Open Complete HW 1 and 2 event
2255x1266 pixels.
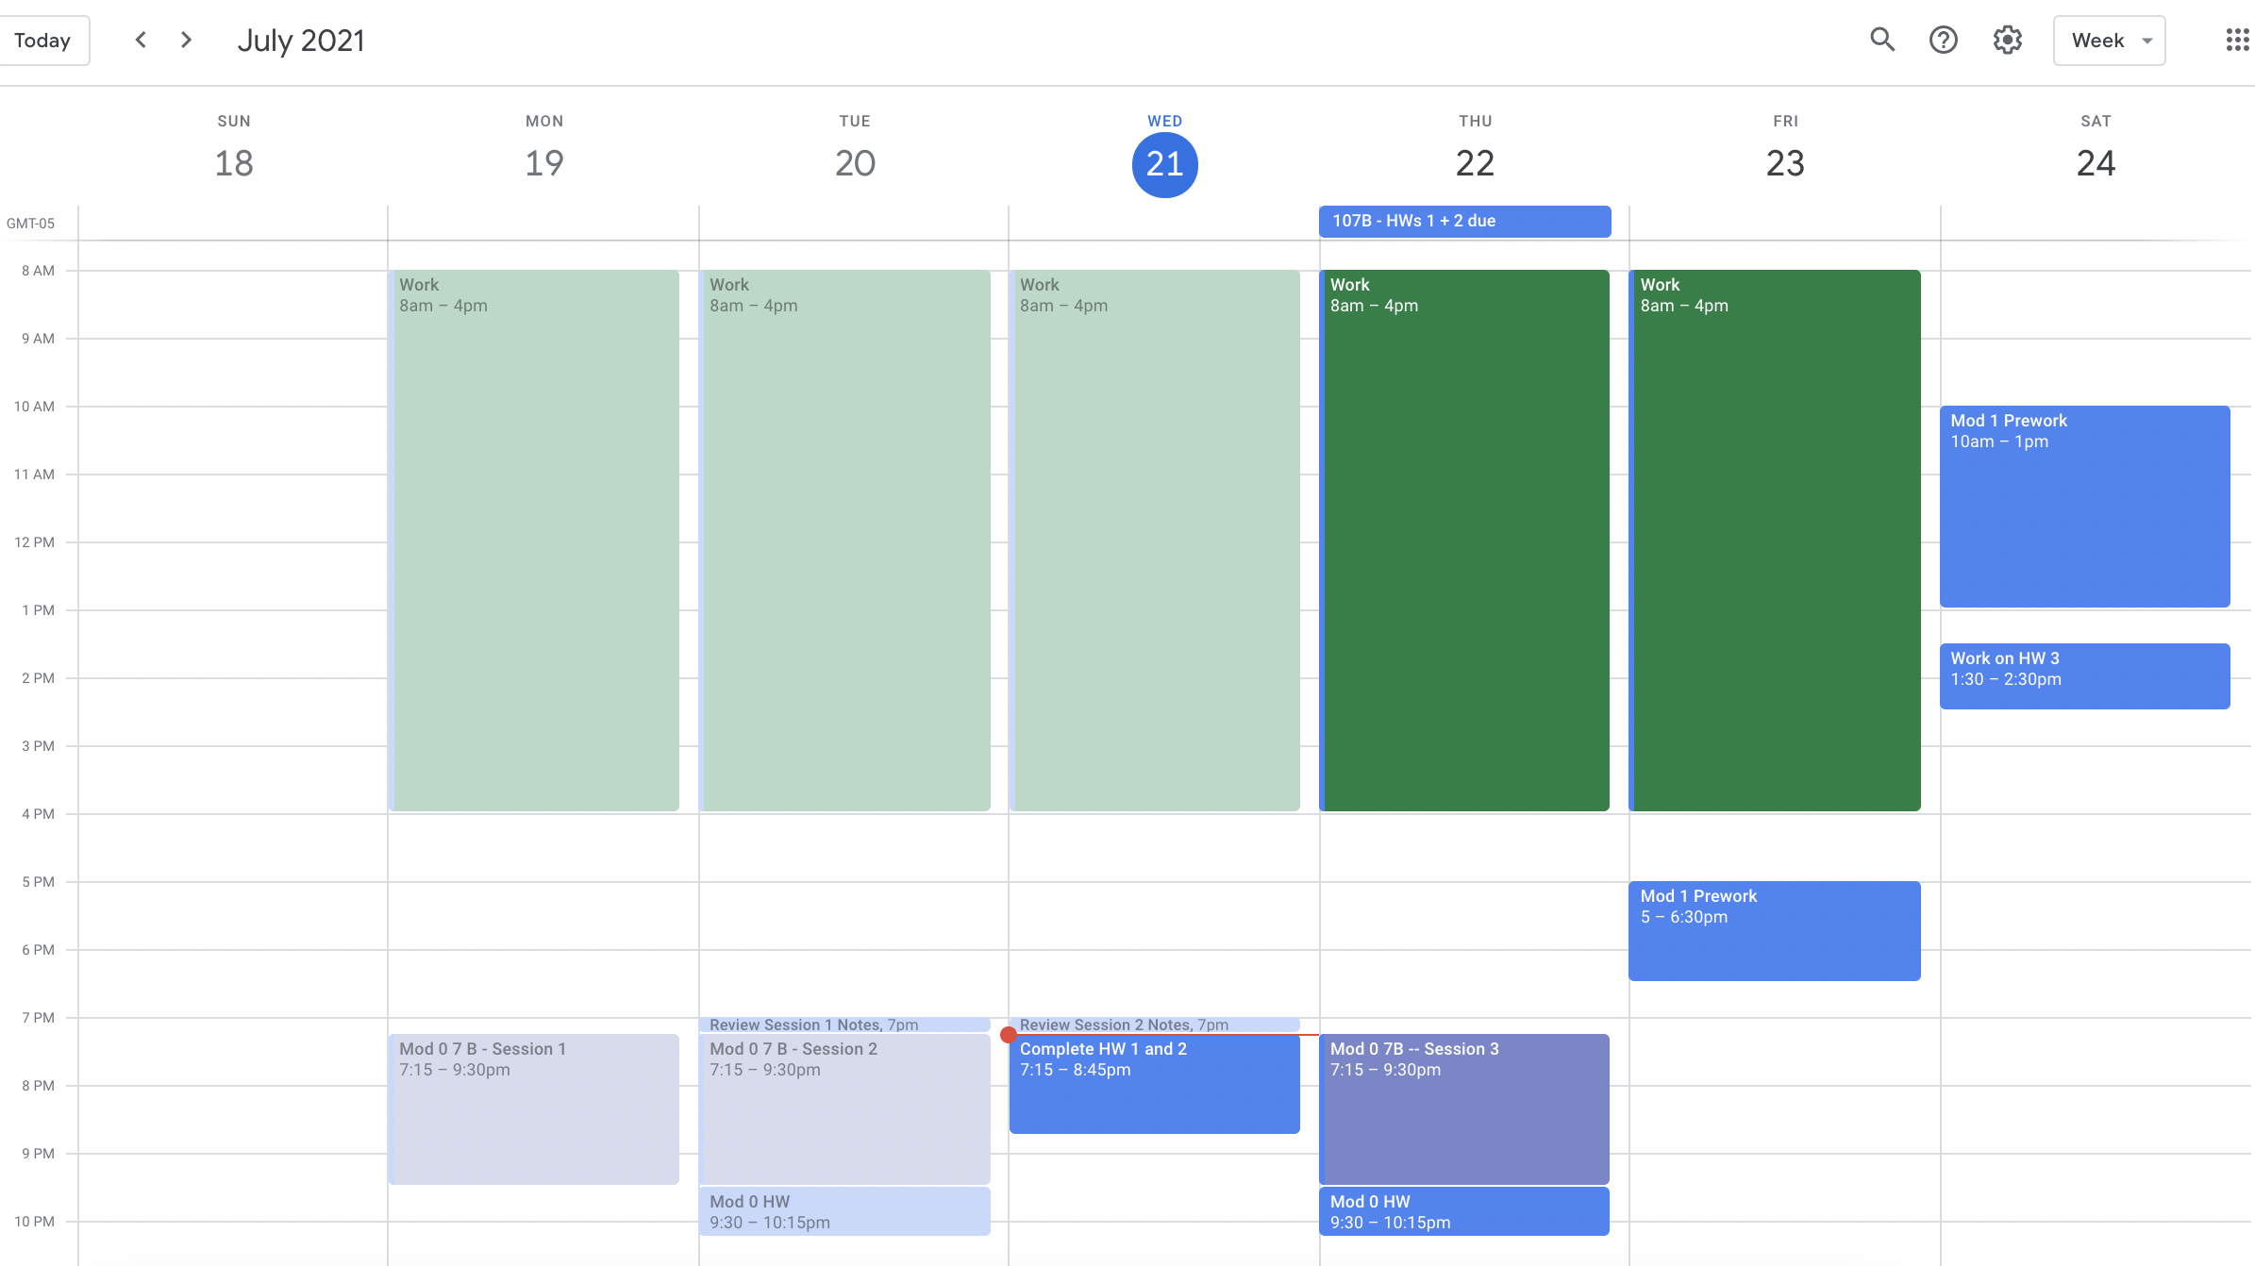[x=1154, y=1085]
